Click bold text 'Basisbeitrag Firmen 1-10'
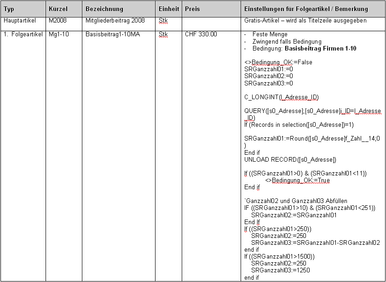Screen dimensions: 386x282 pos(320,49)
